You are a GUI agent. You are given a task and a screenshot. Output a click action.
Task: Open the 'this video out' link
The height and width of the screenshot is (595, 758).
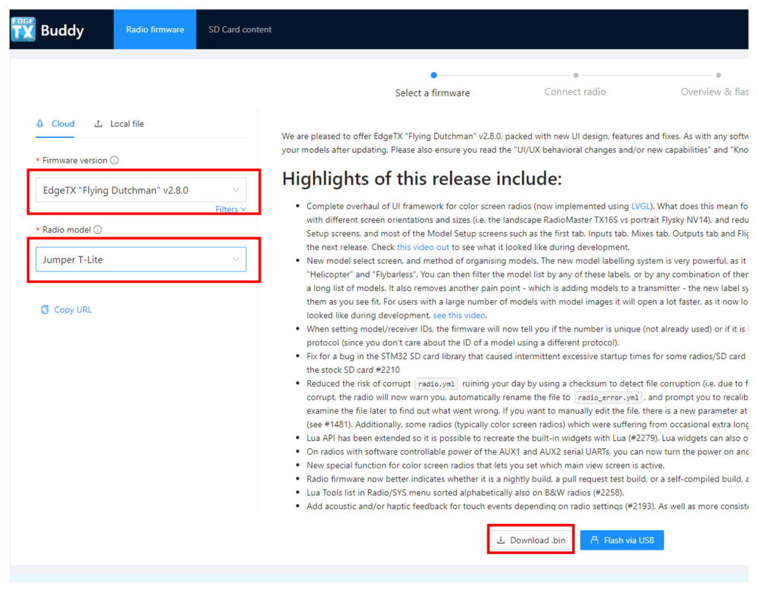coord(423,247)
